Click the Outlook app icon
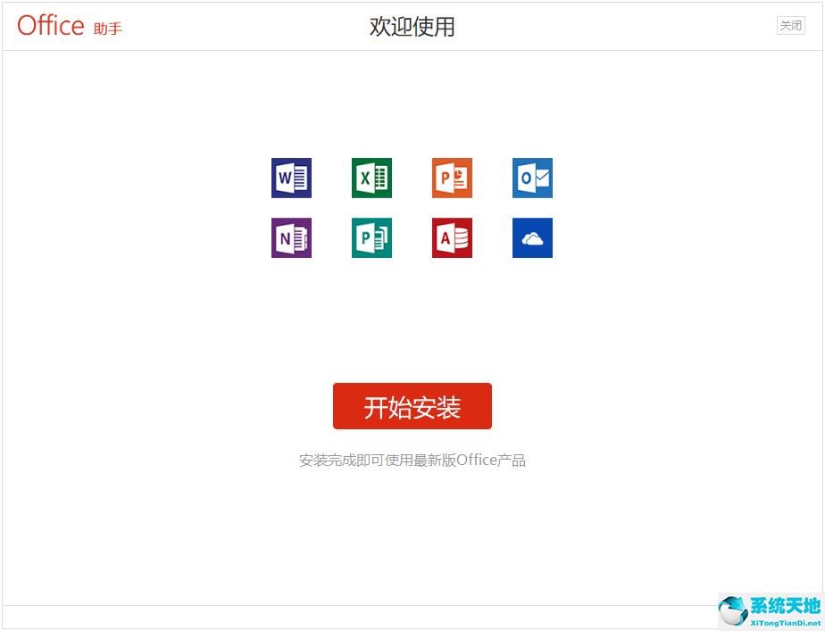The width and height of the screenshot is (825, 631). pos(532,178)
